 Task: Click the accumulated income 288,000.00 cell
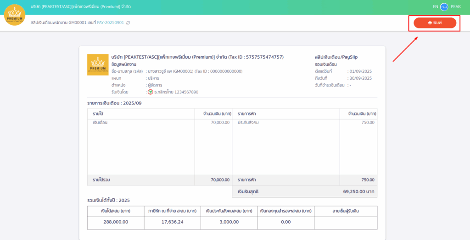(x=115, y=222)
